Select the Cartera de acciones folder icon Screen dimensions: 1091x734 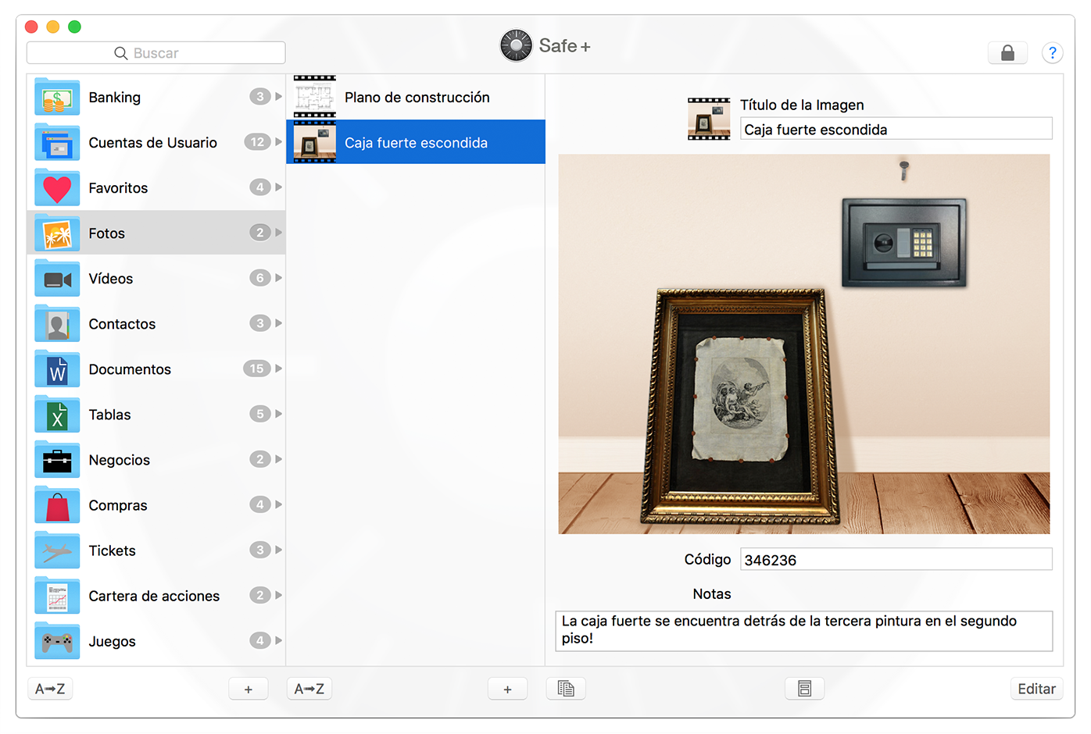tap(57, 595)
